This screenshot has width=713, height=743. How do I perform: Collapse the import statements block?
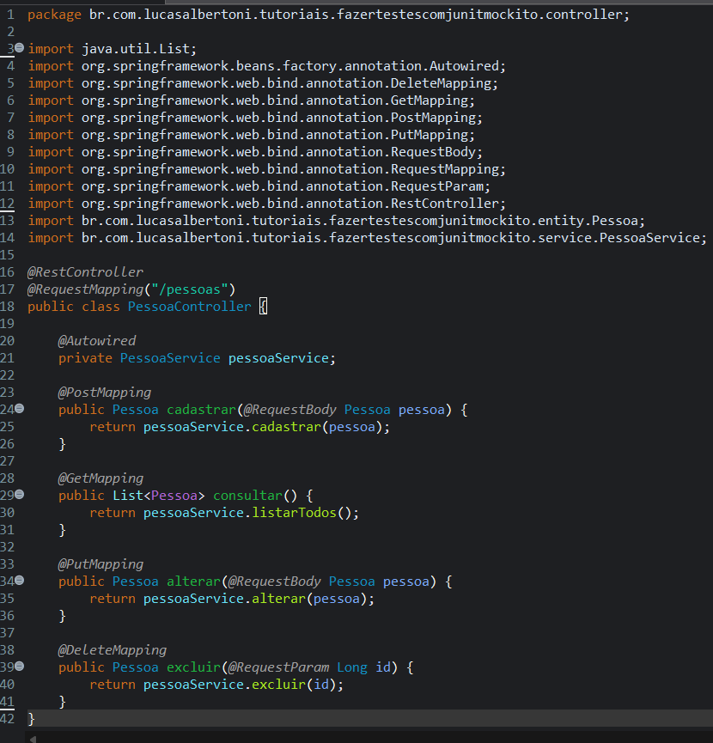[x=19, y=49]
